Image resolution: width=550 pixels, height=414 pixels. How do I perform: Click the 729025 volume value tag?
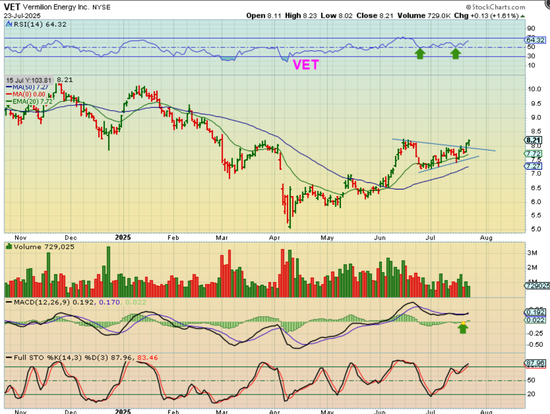click(x=537, y=286)
